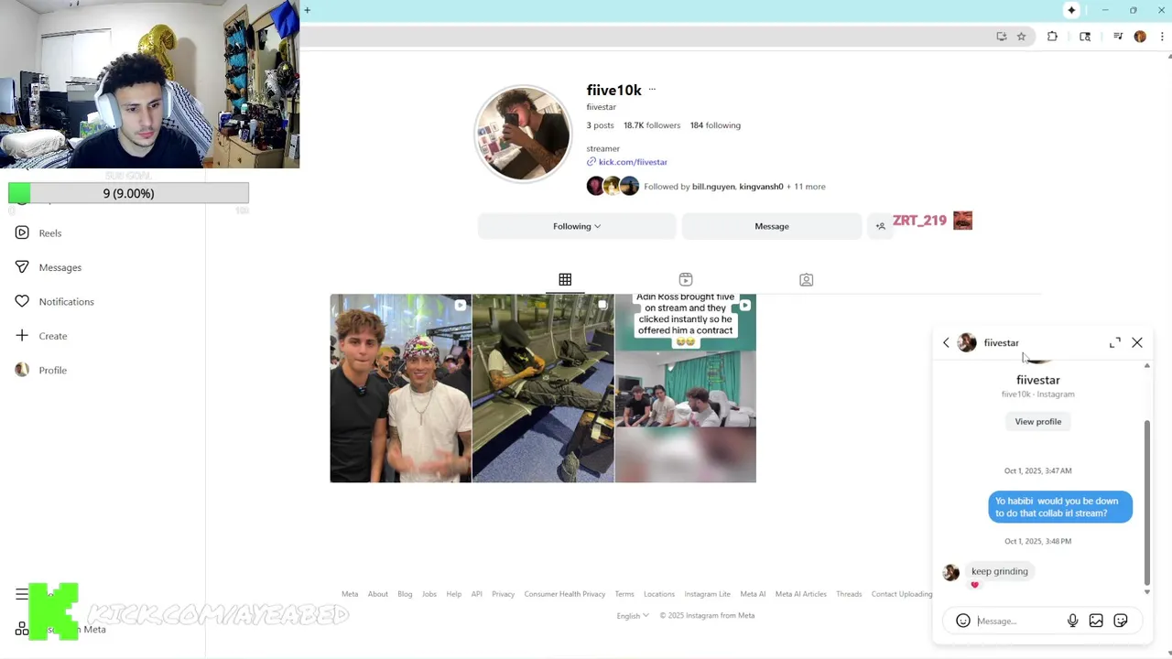1172x659 pixels.
Task: Open the post with two guys posing
Action: tap(400, 388)
